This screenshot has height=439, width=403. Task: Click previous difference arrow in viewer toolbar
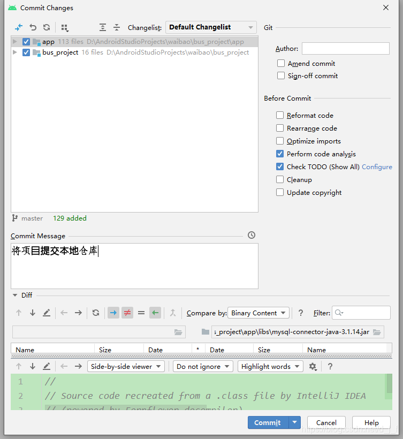19,366
